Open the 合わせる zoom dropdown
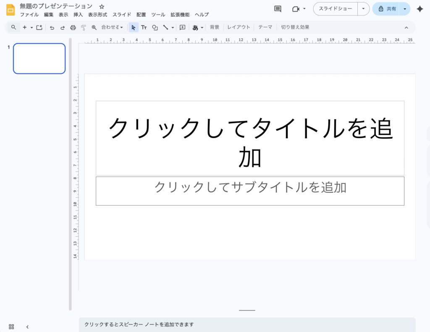430x332 pixels. point(112,28)
